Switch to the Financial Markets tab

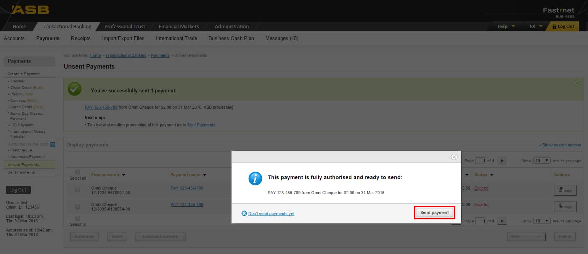178,26
